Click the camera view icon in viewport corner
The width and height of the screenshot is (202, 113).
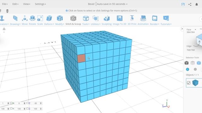point(4,29)
